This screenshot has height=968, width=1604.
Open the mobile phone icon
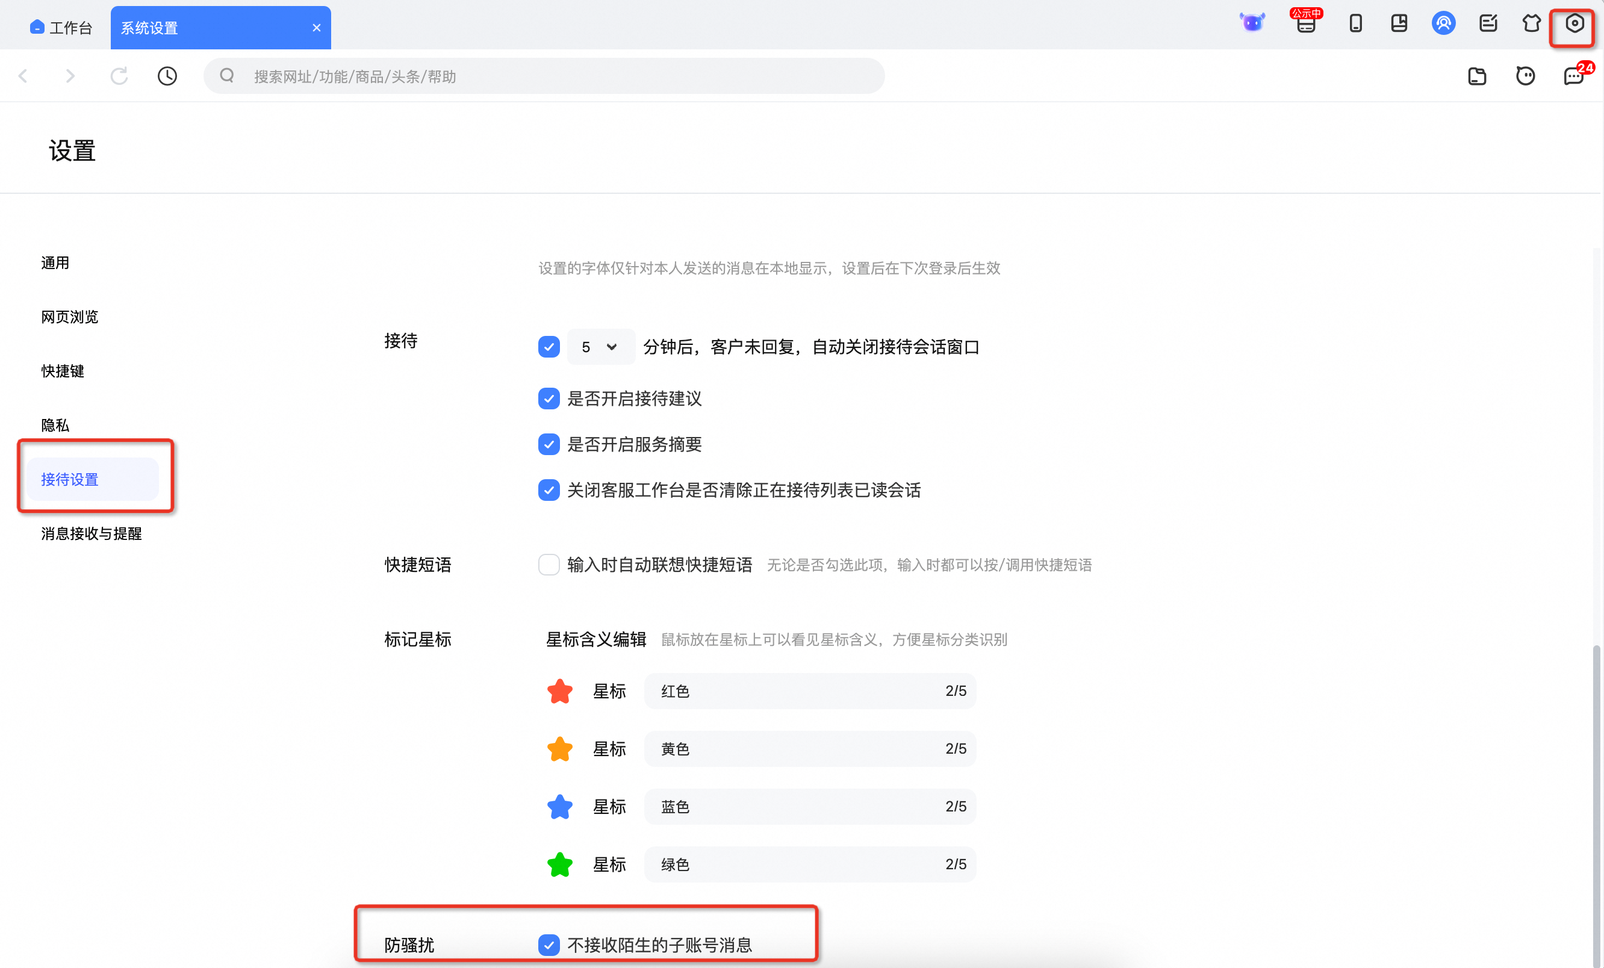click(1355, 23)
